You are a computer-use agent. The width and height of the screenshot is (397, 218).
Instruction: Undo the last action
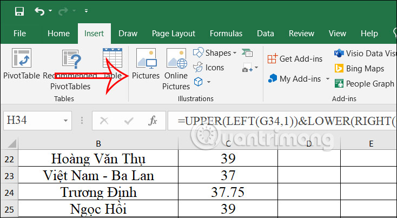tap(39, 11)
